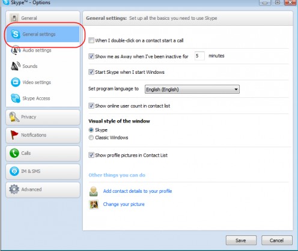298x251 pixels.
Task: Click the IM & SMS chat icon
Action: 14,171
